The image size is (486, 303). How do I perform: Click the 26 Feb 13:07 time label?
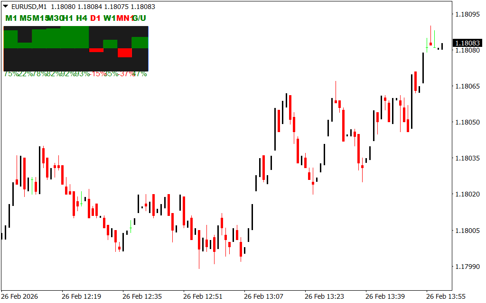click(263, 296)
